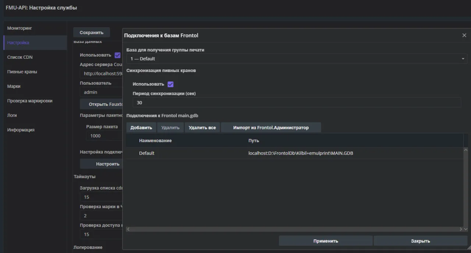The image size is (471, 253).
Task: Click down arrow of table vertical scrollbar
Action: (x=465, y=229)
